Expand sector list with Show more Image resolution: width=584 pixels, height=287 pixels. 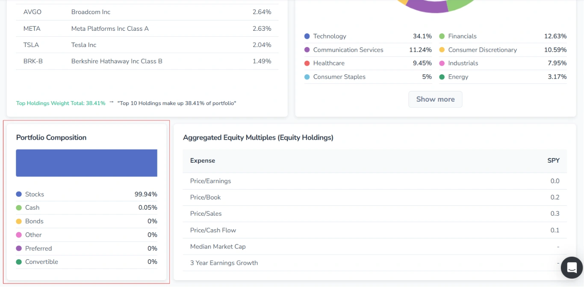(435, 99)
